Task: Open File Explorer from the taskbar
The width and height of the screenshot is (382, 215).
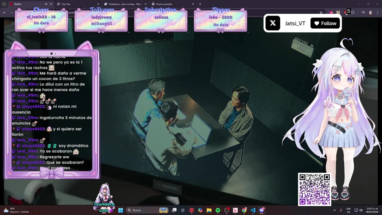Action: (209, 210)
